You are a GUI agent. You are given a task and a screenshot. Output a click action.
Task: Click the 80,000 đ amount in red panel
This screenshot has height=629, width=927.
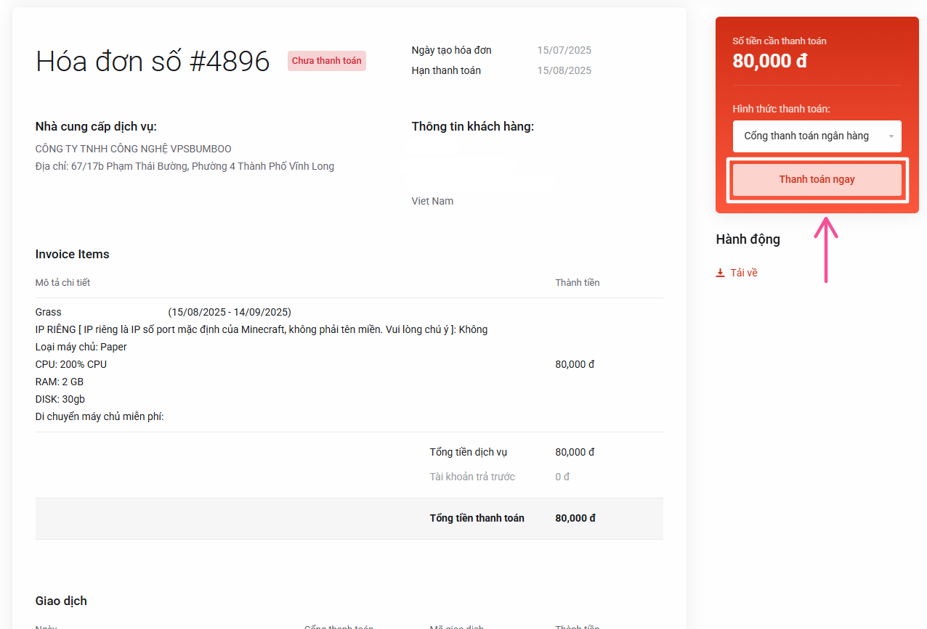(769, 61)
